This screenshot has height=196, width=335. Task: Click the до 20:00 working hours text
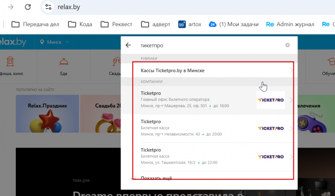click(x=214, y=134)
